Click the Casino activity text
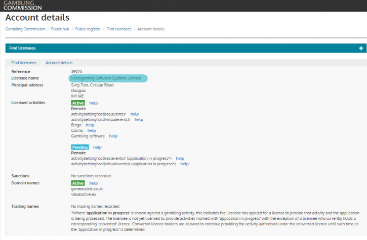The width and height of the screenshot is (367, 240). click(x=77, y=131)
